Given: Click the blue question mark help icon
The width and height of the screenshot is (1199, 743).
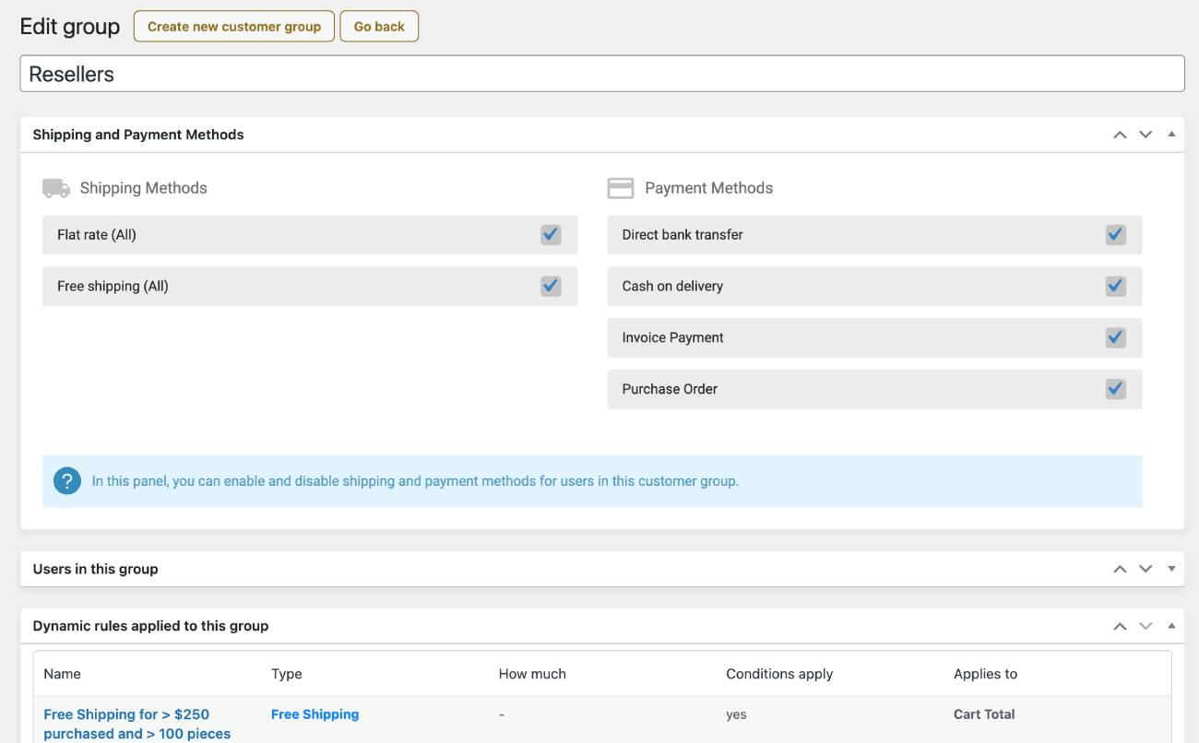Looking at the screenshot, I should click(x=67, y=481).
